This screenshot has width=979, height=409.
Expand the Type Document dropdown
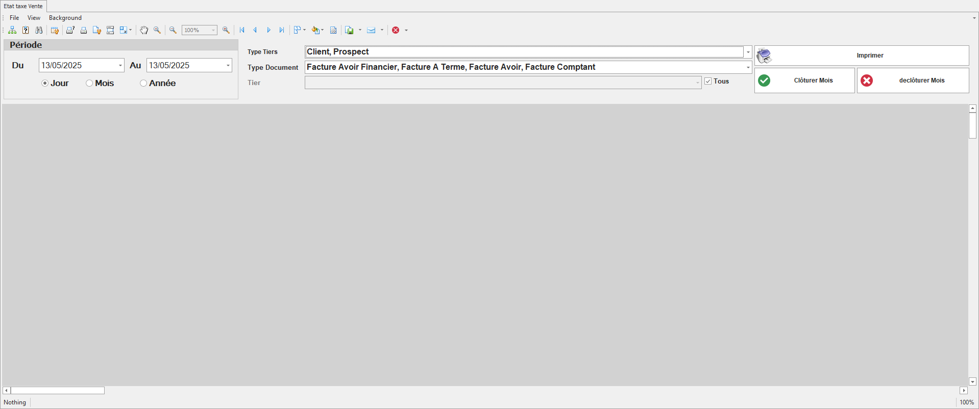tap(748, 67)
